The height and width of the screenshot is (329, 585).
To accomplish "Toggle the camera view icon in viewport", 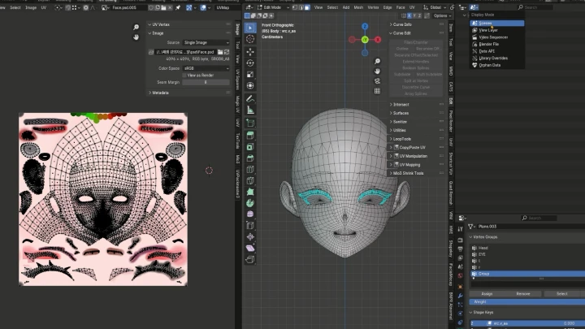I will pyautogui.click(x=377, y=81).
